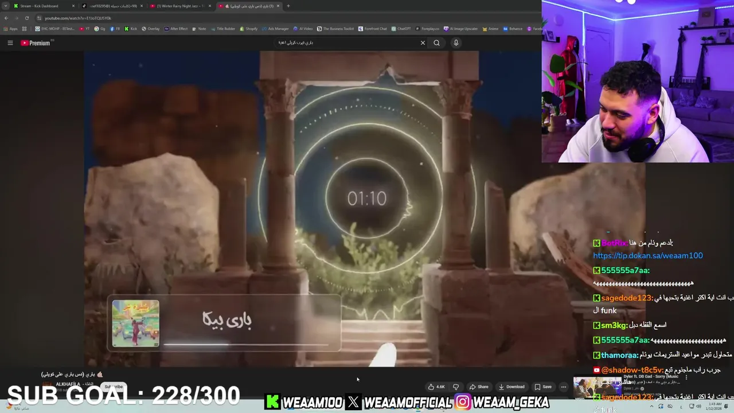This screenshot has height=413, width=734.
Task: Open the ALKHAFILA channel name
Action: pyautogui.click(x=68, y=384)
